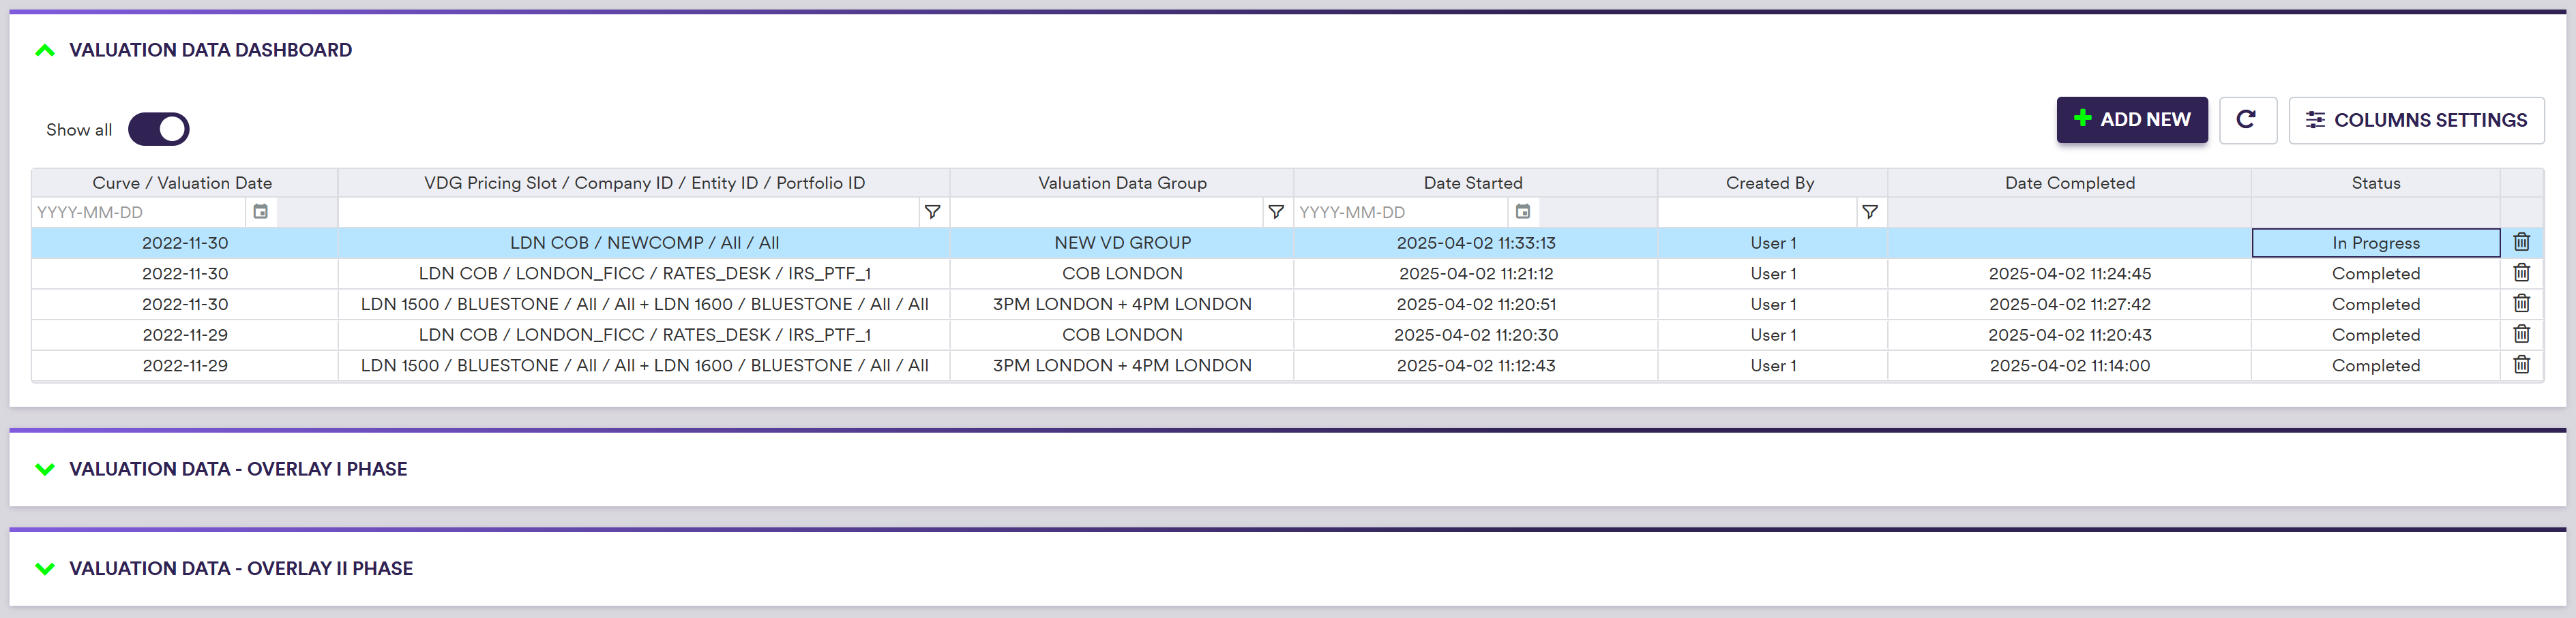
Task: Click the Date Completed column header
Action: point(2069,183)
